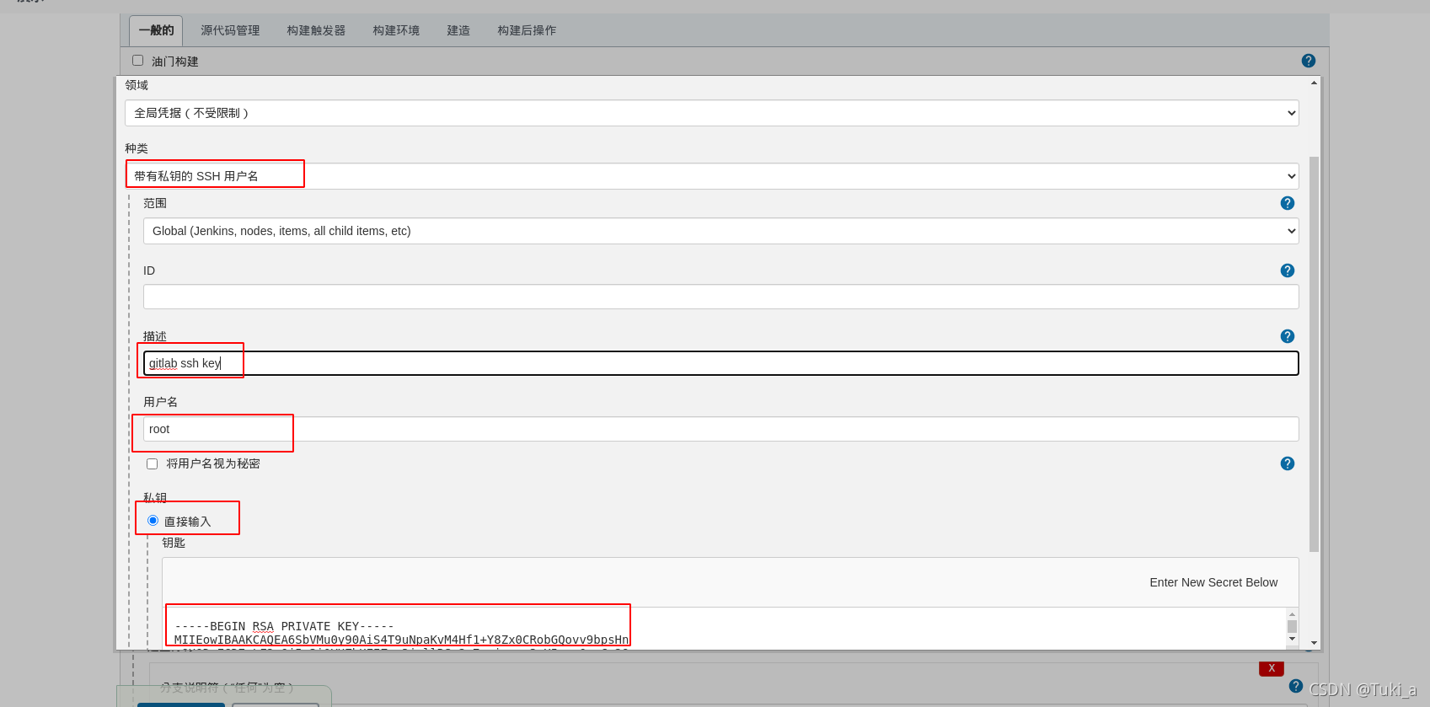Open help for 油门构建 option
Screen dimensions: 1430x707
tap(1308, 61)
